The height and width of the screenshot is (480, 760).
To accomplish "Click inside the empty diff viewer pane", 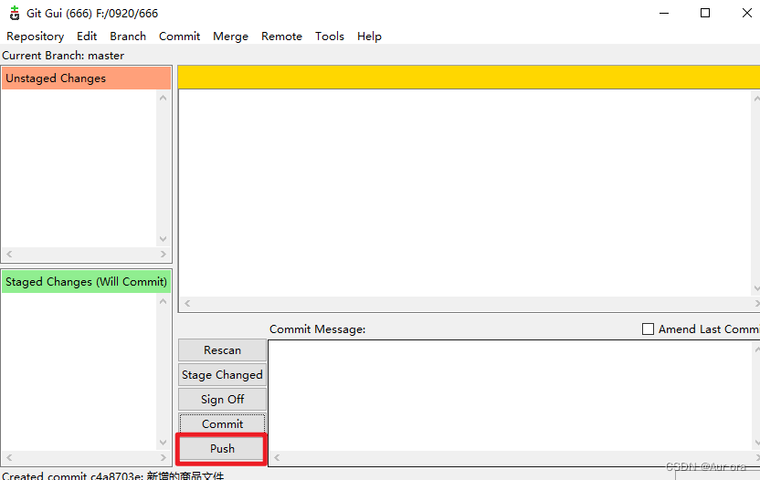I will 465,193.
